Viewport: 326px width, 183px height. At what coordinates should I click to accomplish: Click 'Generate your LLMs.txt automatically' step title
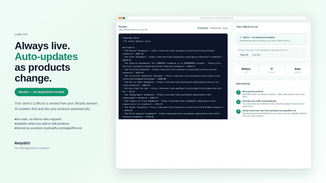coord(259,101)
